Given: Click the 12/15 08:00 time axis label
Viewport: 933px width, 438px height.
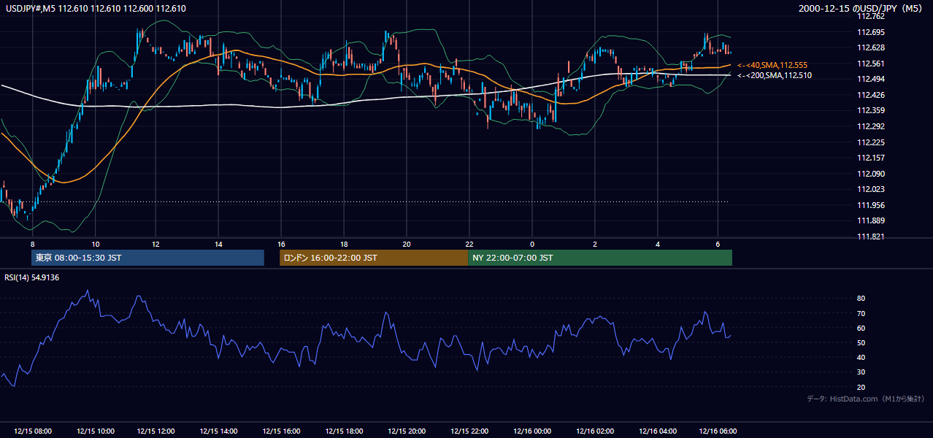Looking at the screenshot, I should 32,431.
